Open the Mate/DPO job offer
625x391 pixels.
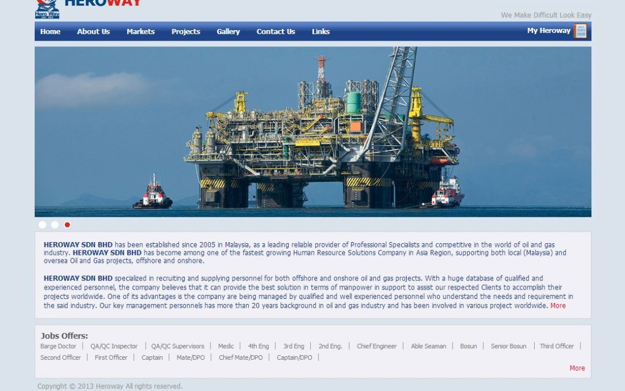pos(190,357)
